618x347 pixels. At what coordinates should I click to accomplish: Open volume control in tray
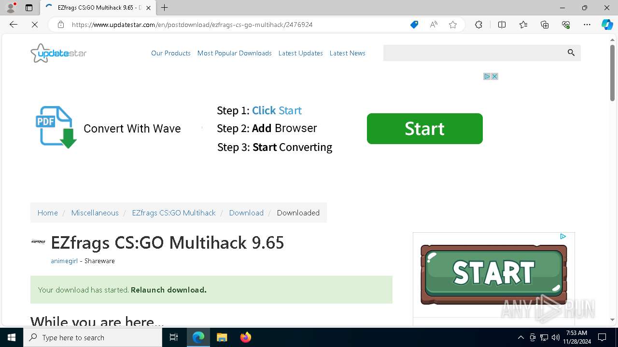[x=556, y=337]
